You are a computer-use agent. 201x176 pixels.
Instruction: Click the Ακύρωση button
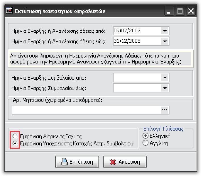125,162
